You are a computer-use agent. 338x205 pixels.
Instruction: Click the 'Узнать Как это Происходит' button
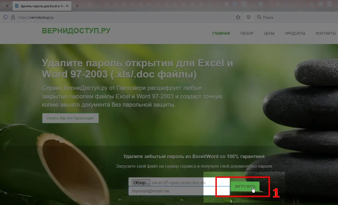pos(70,118)
